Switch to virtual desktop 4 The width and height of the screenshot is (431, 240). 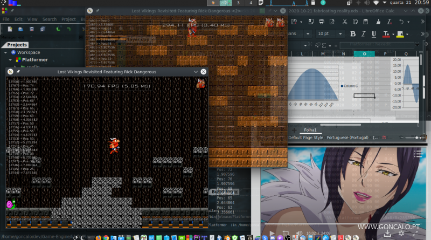click(251, 3)
